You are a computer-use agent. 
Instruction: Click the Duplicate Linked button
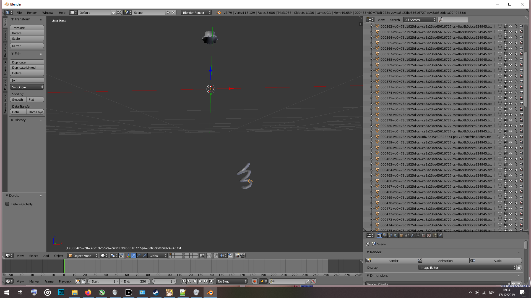[x=27, y=67]
